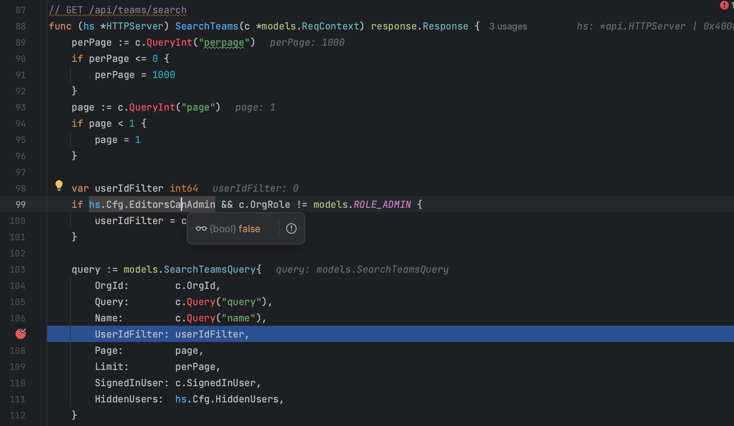
Task: Click the gutter beside line 93 to add breakpoint
Action: pos(21,107)
